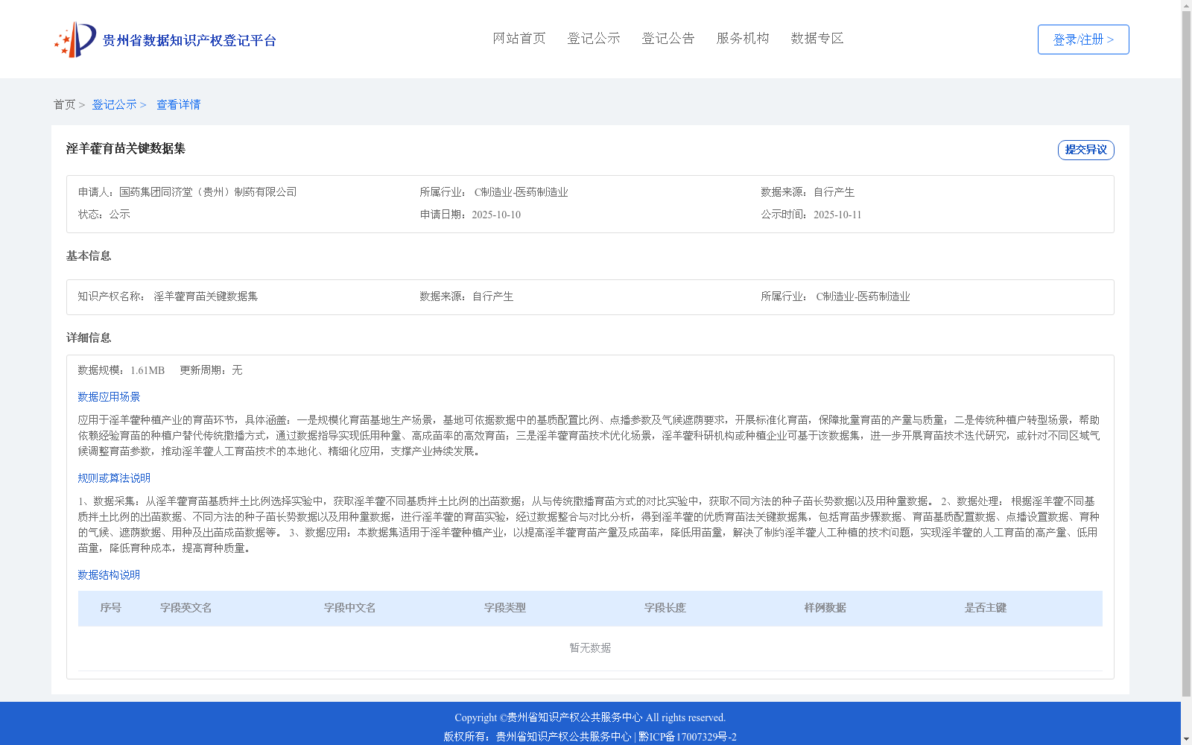1192x745 pixels.
Task: Click the 字段类型 column header
Action: (505, 608)
